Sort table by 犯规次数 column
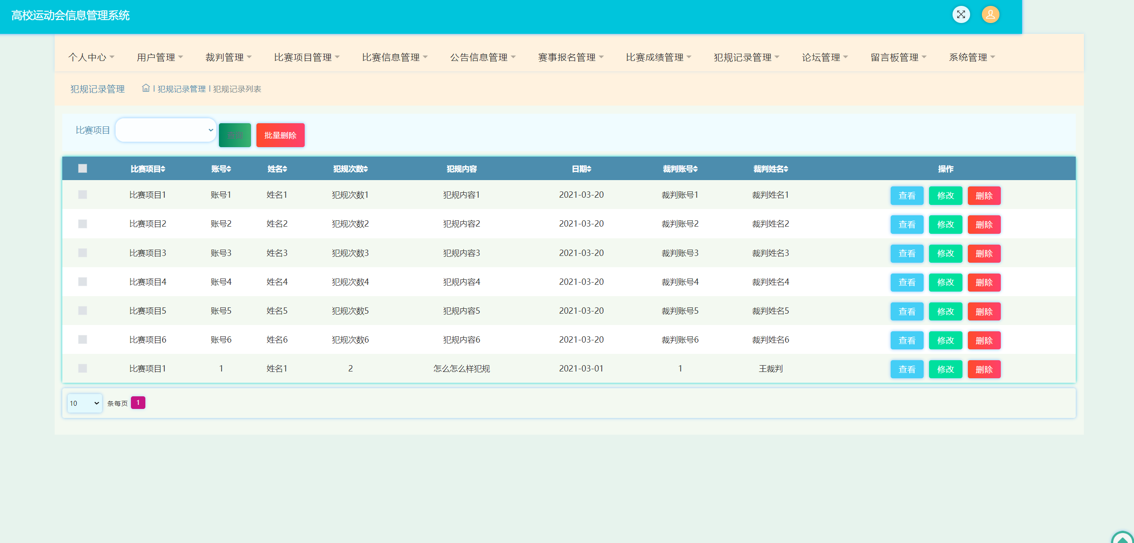Viewport: 1134px width, 543px height. click(x=350, y=169)
